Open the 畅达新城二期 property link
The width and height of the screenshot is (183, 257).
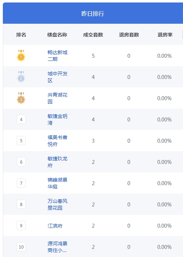coord(57,56)
